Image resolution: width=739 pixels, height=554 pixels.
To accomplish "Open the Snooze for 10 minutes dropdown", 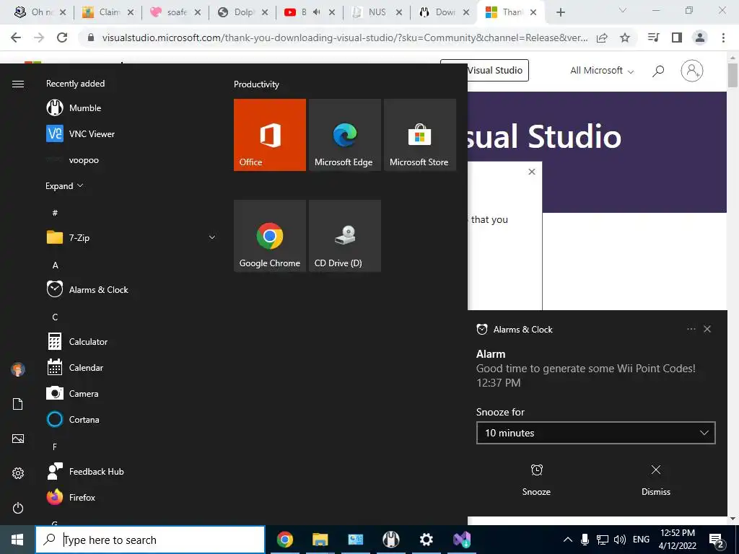I will pyautogui.click(x=595, y=433).
